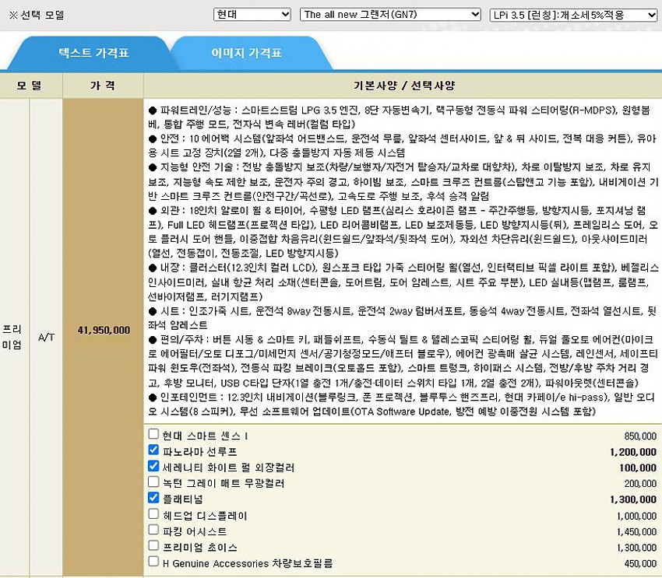Tick H Genuine Accessories 차량보호필름 checkbox
662x578 pixels.
pyautogui.click(x=153, y=562)
